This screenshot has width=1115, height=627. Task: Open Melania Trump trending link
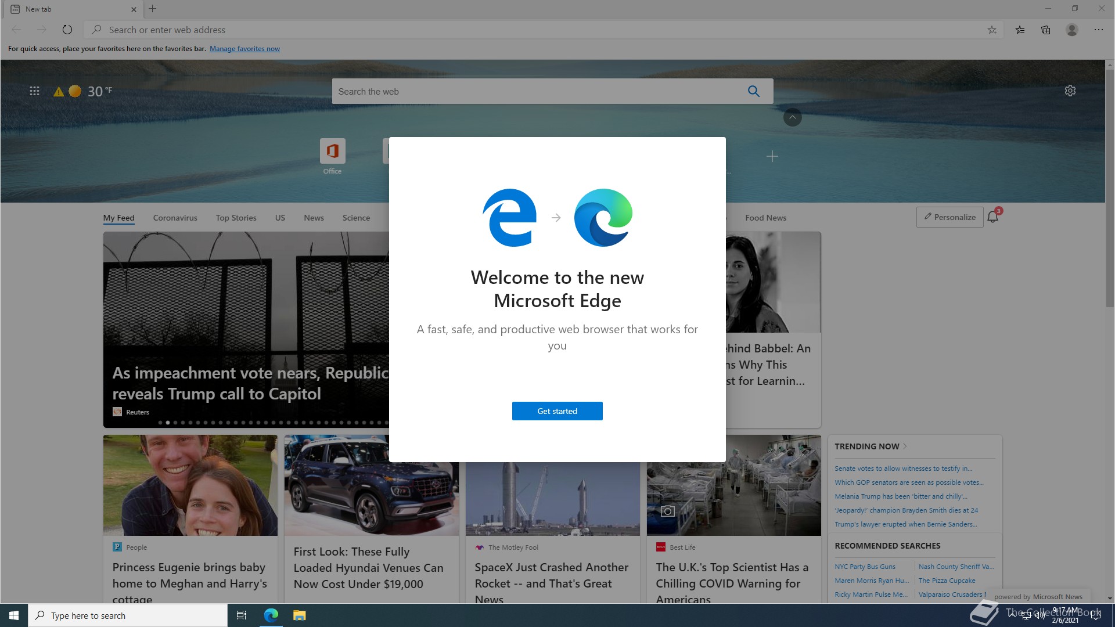coord(901,496)
